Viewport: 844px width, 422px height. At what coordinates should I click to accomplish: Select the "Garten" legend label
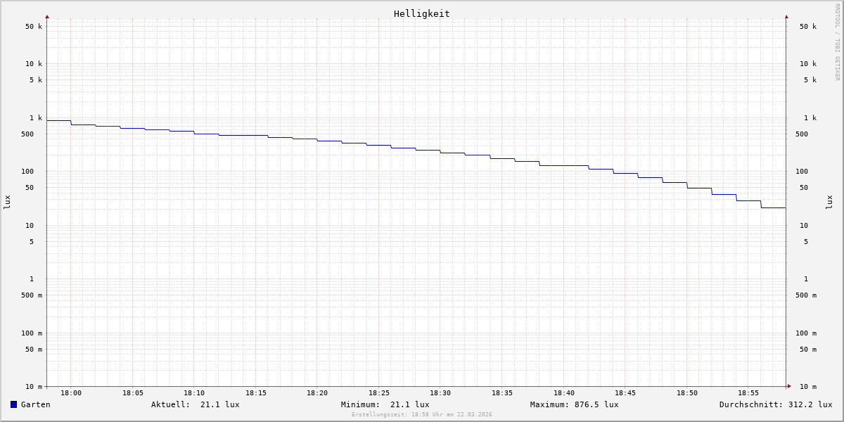point(36,404)
